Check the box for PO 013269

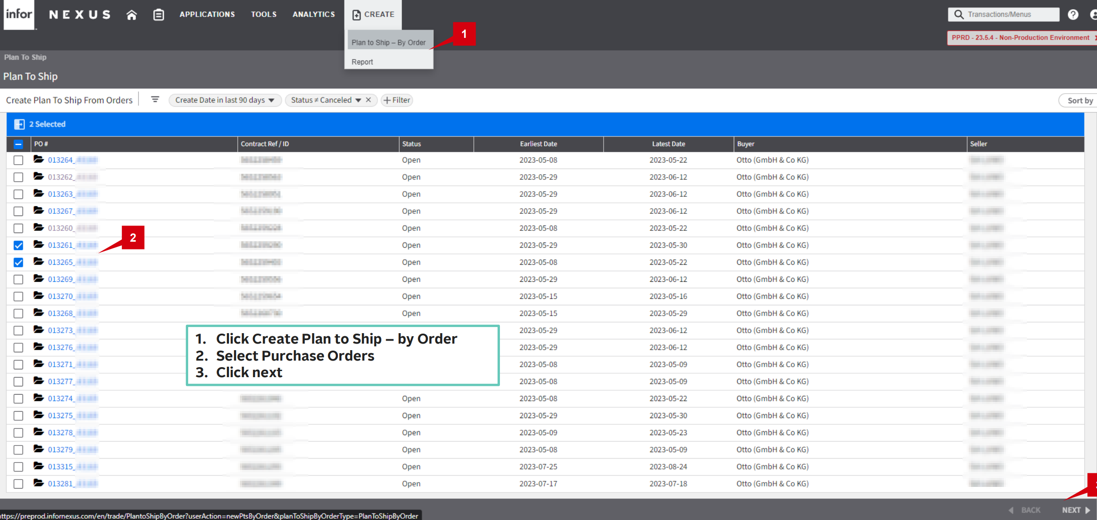point(18,279)
